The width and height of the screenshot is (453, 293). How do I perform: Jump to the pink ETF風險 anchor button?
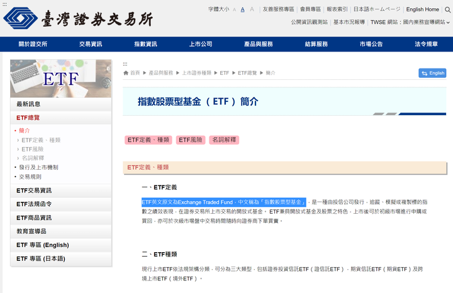click(191, 140)
